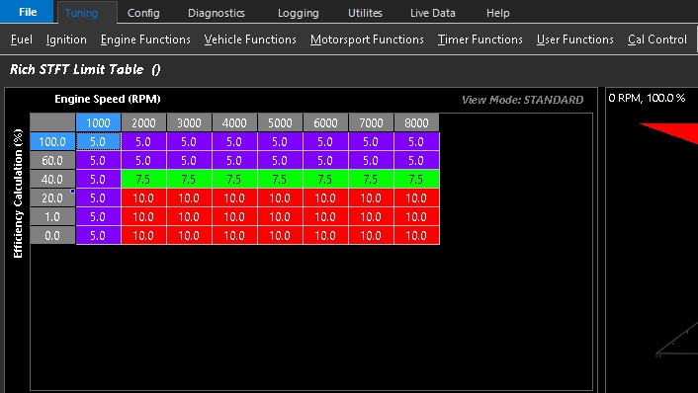The image size is (698, 393).
Task: Open the Diagnostics tab
Action: (217, 13)
